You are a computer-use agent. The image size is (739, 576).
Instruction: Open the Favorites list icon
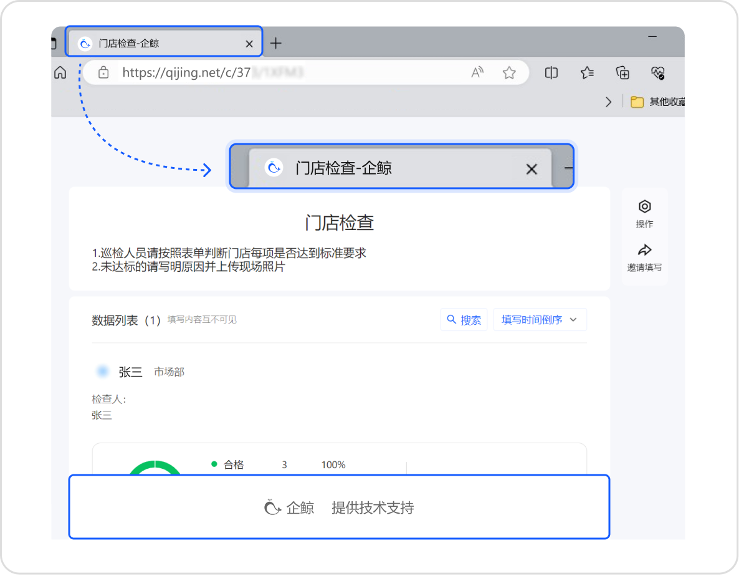click(587, 73)
